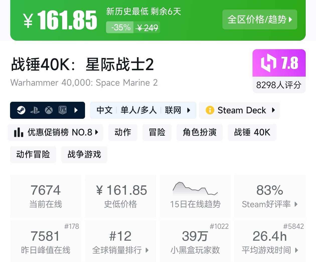Viewport: 316px width, 262px height.
Task: Open Steam好评率 83% details
Action: pos(270,196)
